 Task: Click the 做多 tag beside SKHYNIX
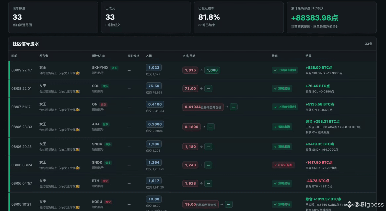(x=114, y=68)
